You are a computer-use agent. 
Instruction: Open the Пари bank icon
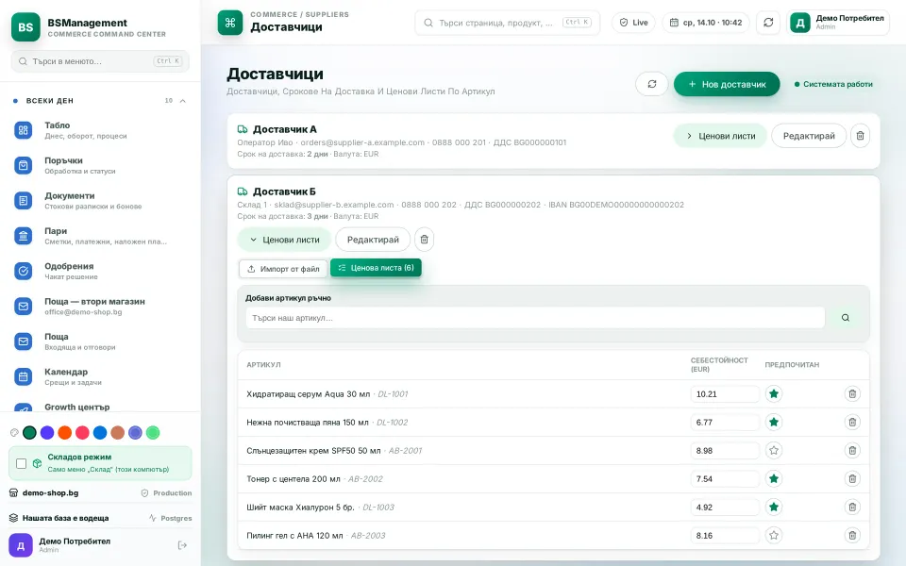tap(23, 236)
